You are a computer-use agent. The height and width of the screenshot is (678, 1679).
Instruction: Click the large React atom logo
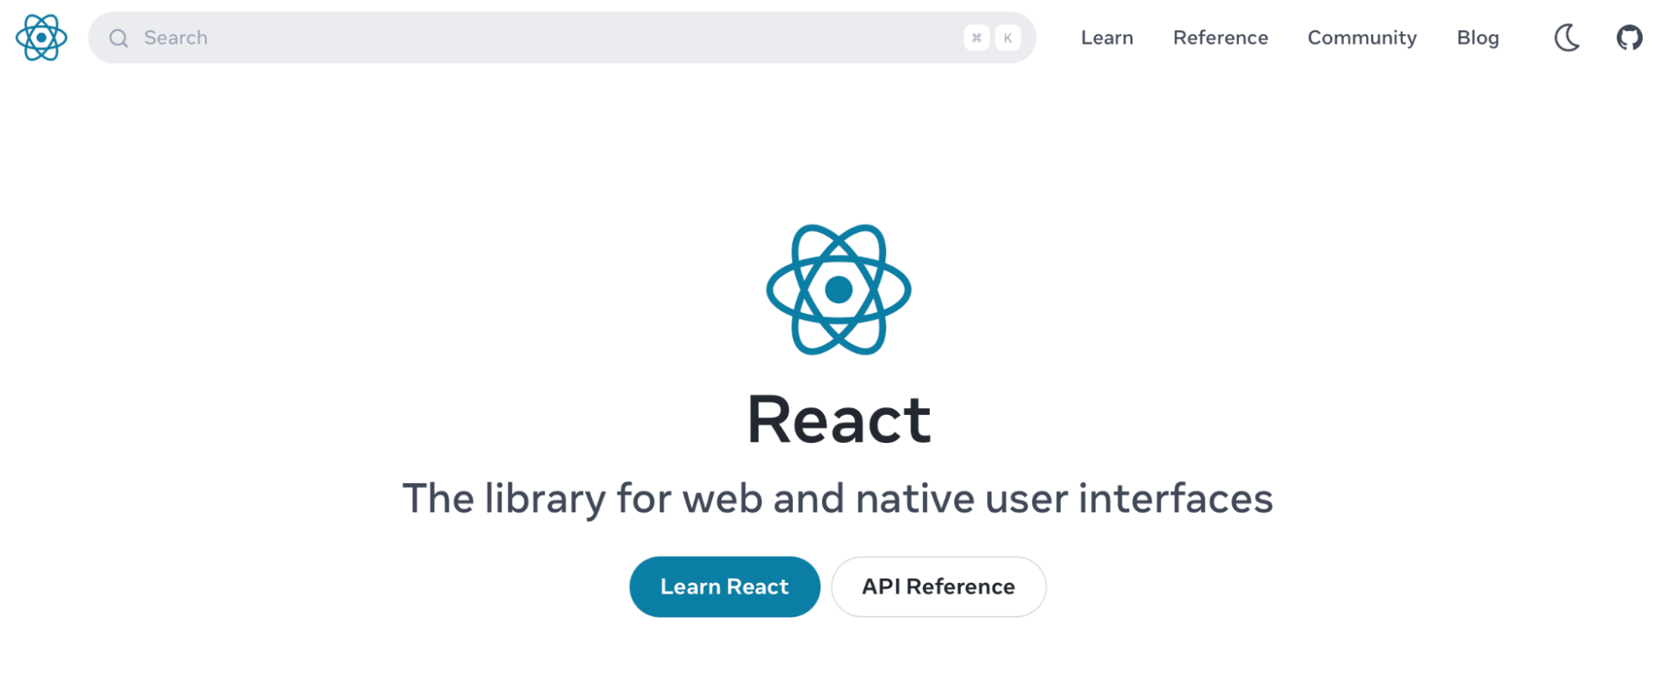838,290
